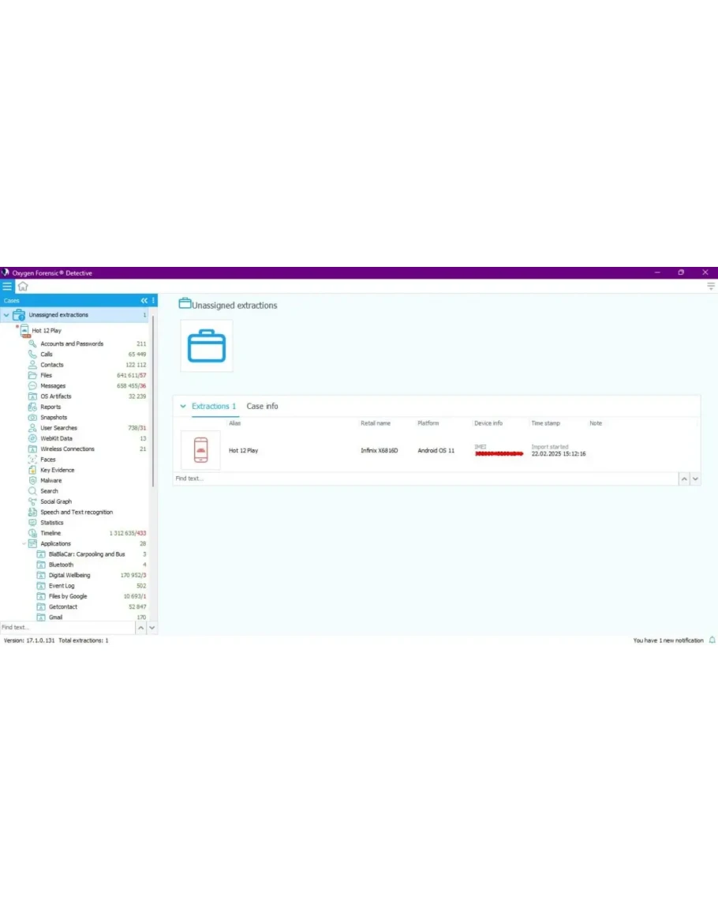Open the Timeline tree item
The image size is (718, 912).
[x=50, y=533]
